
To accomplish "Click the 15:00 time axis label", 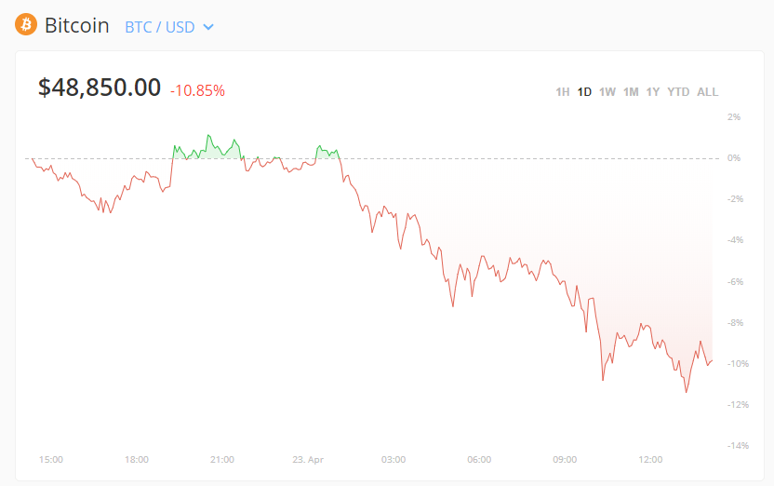I will point(51,460).
